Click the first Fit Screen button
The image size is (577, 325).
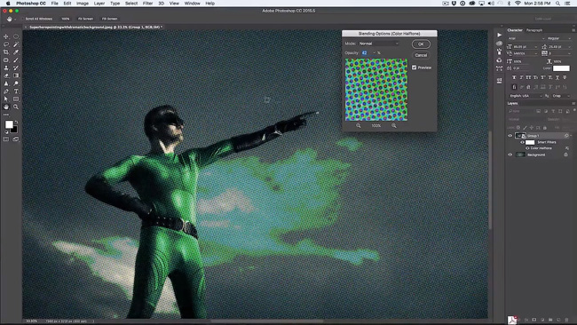[85, 19]
